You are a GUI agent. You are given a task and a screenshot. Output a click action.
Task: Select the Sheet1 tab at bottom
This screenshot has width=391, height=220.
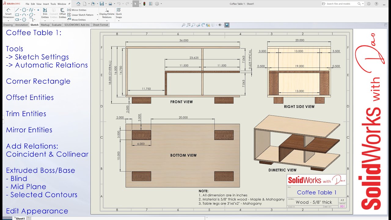[20, 218]
